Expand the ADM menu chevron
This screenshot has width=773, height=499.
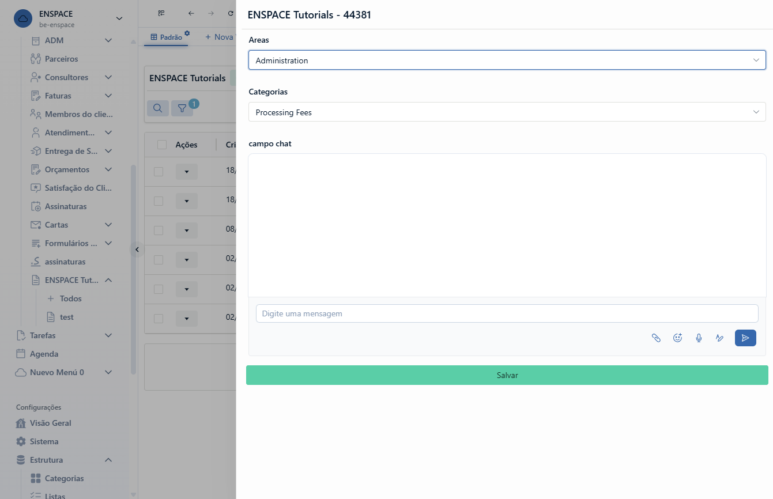click(x=108, y=40)
